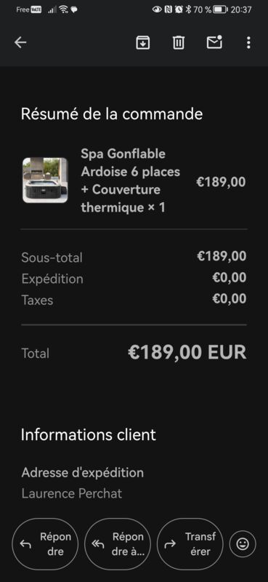The height and width of the screenshot is (582, 268).
Task: Add an emoji reaction with the smiley icon
Action: 243,544
